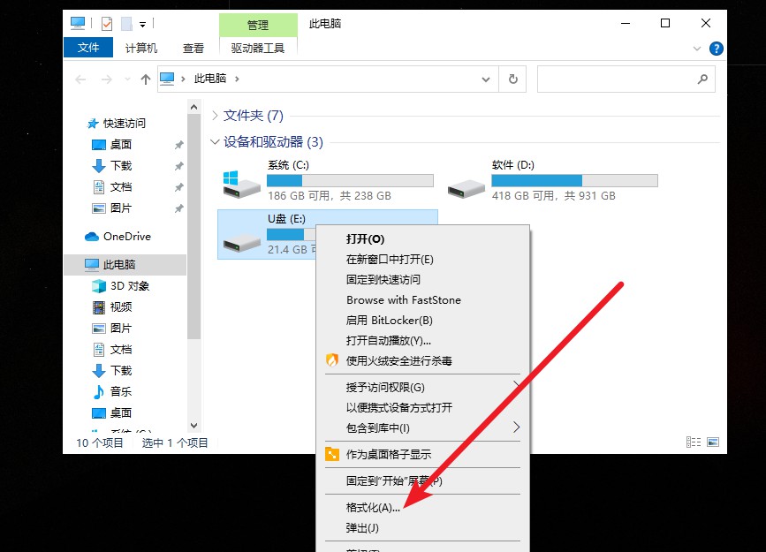766x552 pixels.
Task: Open the 包含到库中(I) submenu
Action: pyautogui.click(x=422, y=428)
